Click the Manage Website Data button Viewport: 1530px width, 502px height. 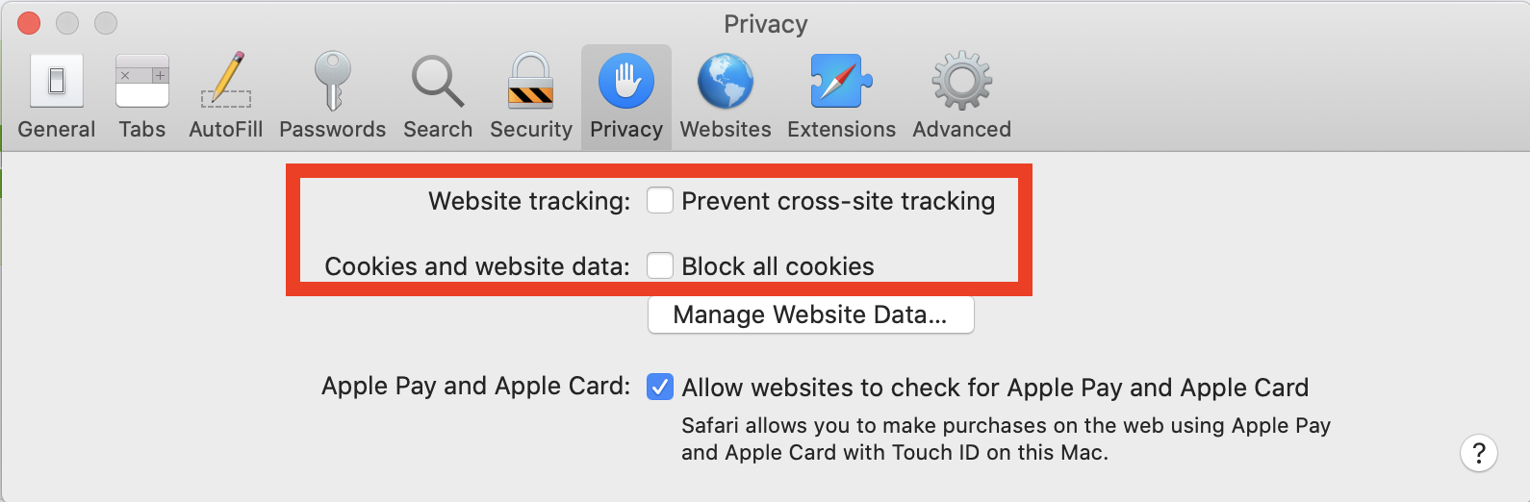pyautogui.click(x=811, y=314)
